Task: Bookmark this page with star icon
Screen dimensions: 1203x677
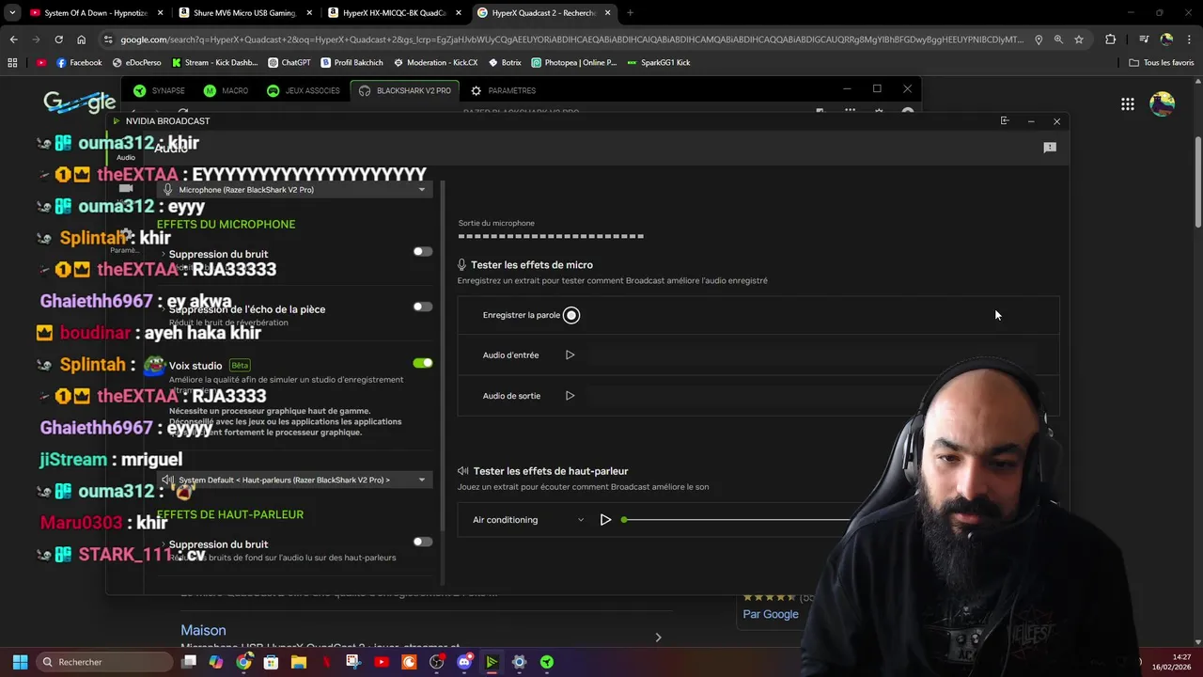Action: [x=1079, y=39]
